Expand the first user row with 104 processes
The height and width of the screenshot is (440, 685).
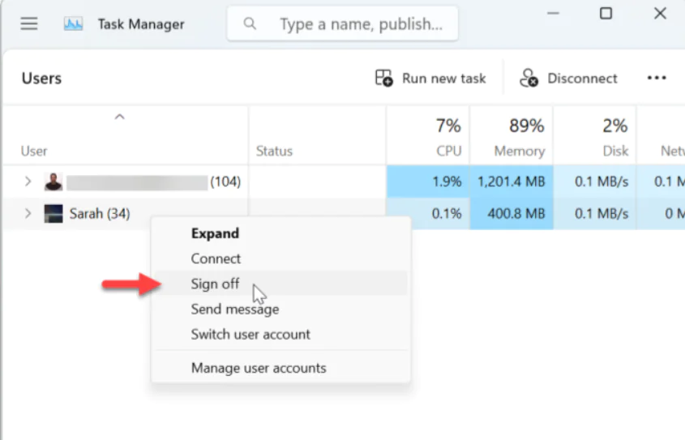pyautogui.click(x=28, y=182)
